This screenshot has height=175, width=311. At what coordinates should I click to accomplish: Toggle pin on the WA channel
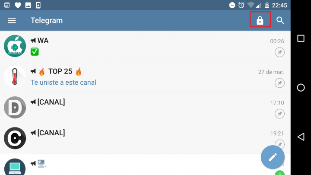click(279, 52)
